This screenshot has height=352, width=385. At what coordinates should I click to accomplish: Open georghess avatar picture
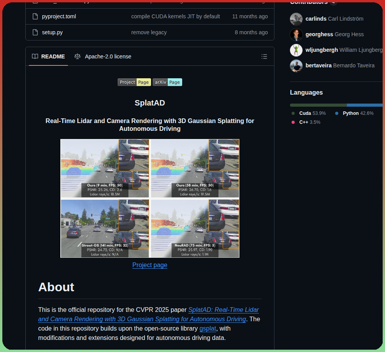[296, 35]
